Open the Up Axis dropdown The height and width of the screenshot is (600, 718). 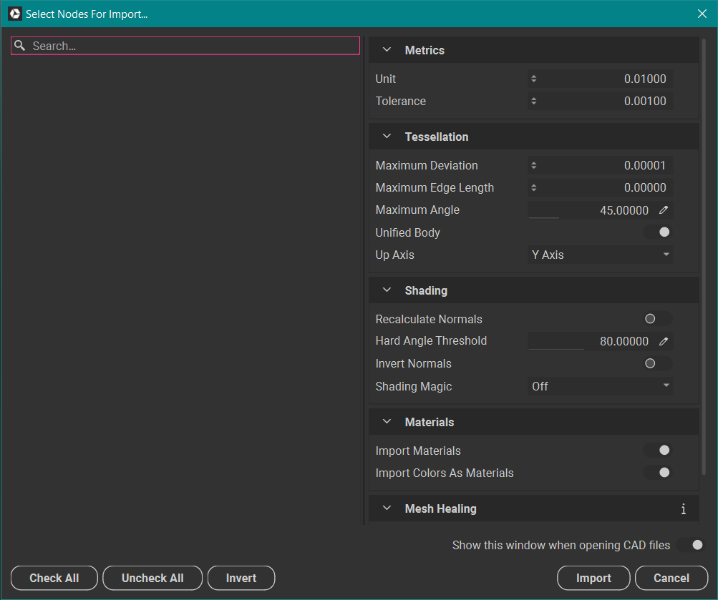tap(600, 255)
